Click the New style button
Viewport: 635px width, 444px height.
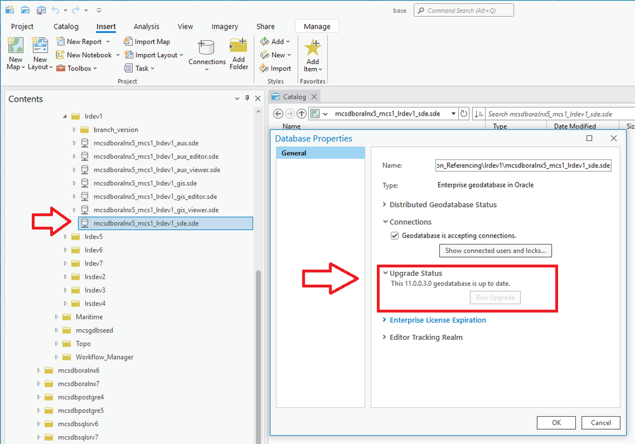coord(276,55)
